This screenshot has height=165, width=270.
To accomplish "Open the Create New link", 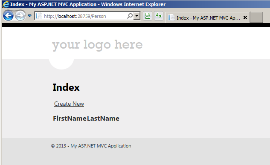I will [69, 104].
